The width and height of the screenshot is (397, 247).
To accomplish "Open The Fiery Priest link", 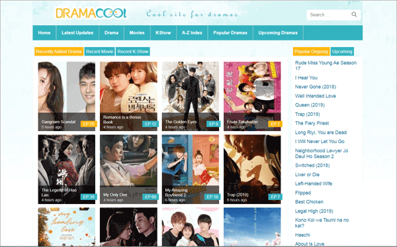I will pyautogui.click(x=312, y=123).
